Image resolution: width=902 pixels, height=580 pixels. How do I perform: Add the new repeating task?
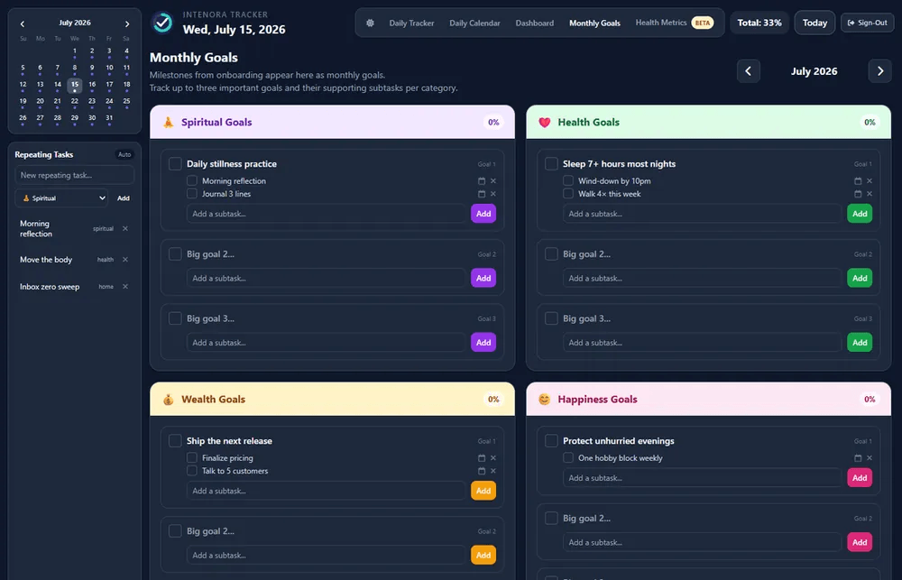[x=123, y=198]
